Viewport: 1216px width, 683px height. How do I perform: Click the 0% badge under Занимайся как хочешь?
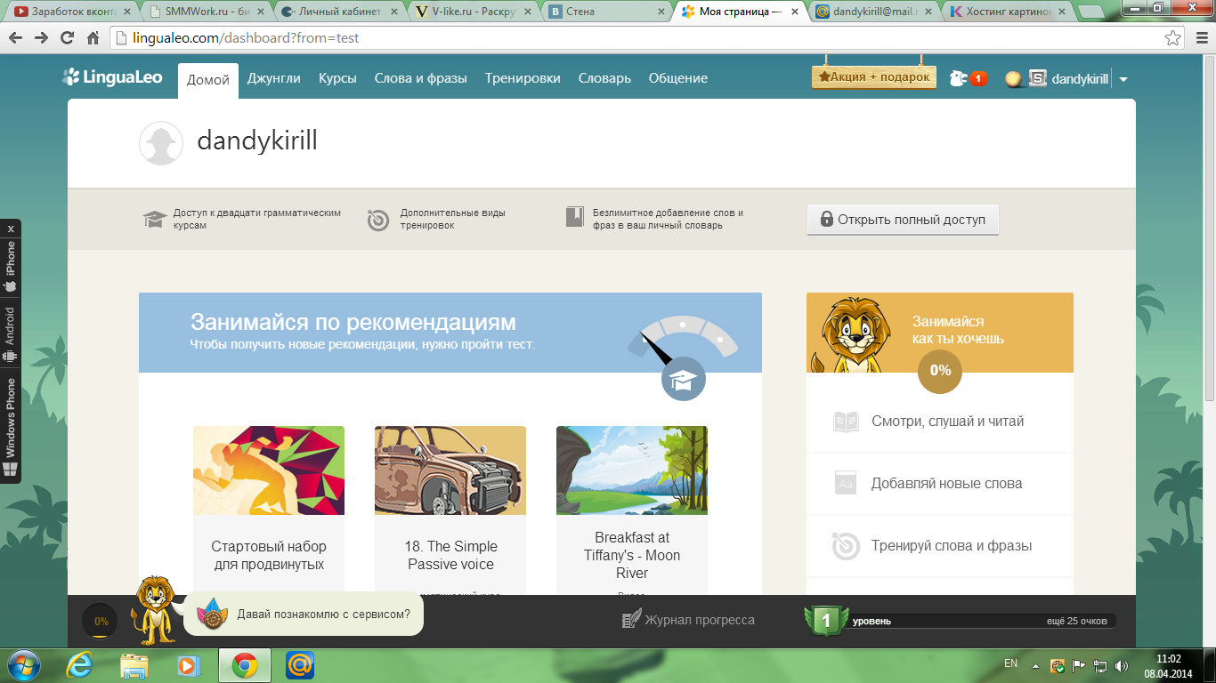click(x=940, y=371)
